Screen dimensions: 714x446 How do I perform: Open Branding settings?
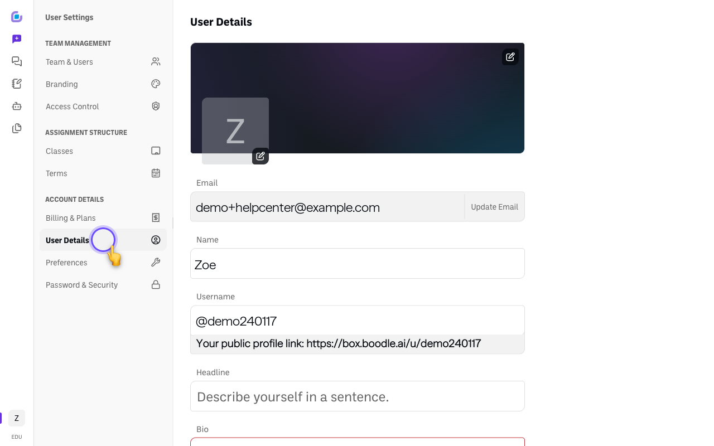click(x=103, y=84)
